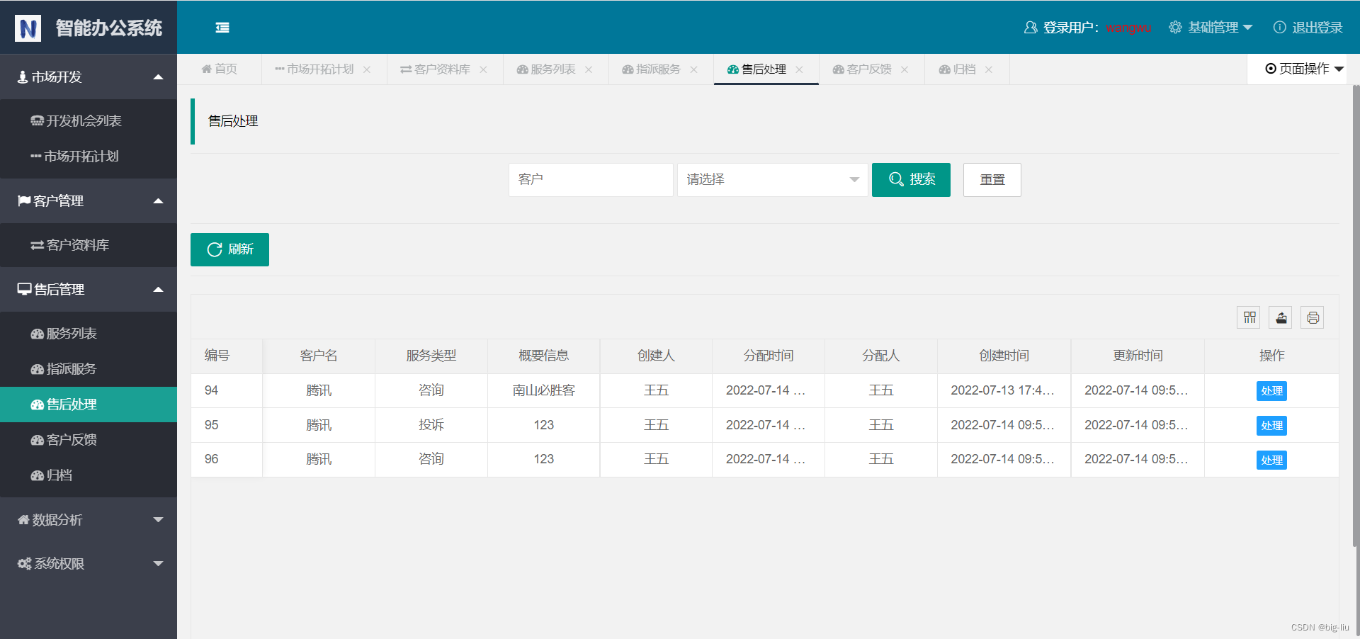This screenshot has width=1360, height=639.
Task: Open 指派服务 in sidebar
Action: point(89,369)
